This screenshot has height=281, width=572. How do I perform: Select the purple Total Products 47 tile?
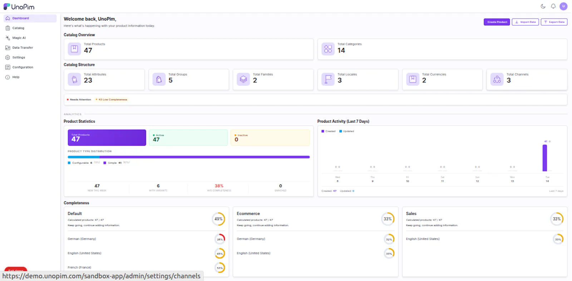pos(107,138)
